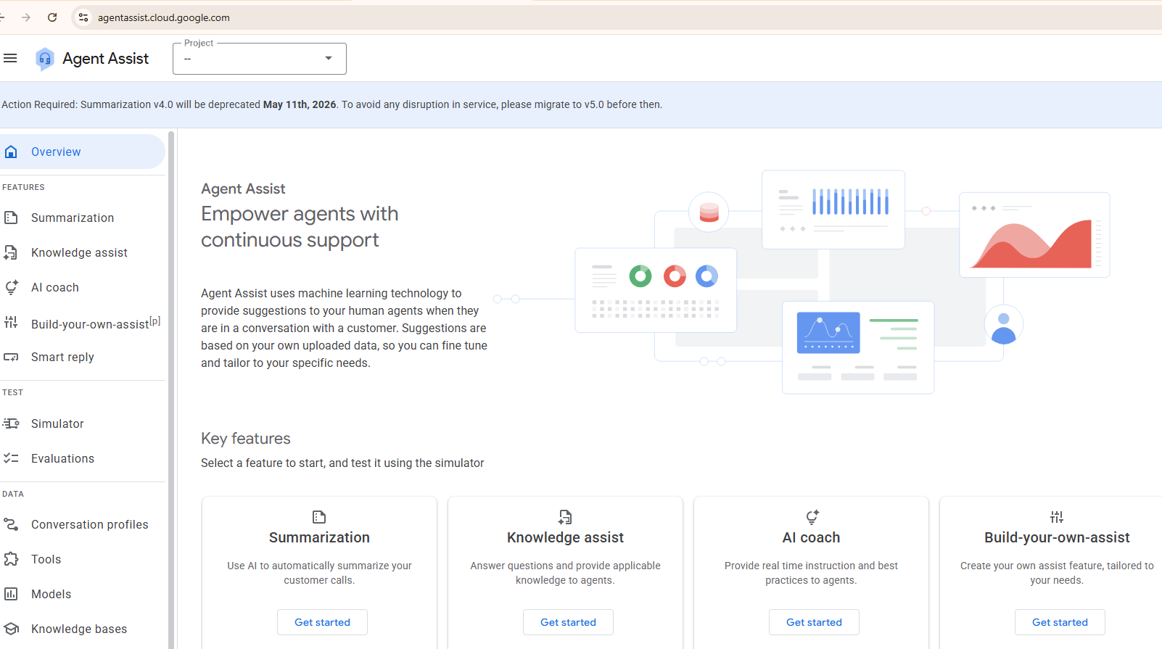Viewport: 1162px width, 649px height.
Task: Click the Smart reply sidebar icon
Action: click(11, 357)
